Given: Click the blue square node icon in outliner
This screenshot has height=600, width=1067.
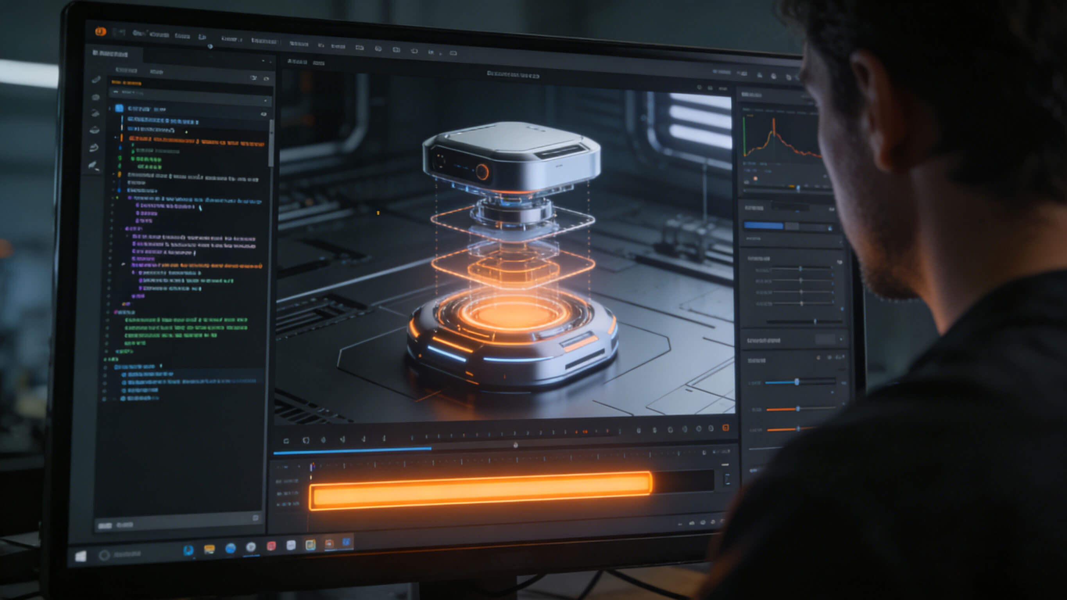Looking at the screenshot, I should click(119, 108).
